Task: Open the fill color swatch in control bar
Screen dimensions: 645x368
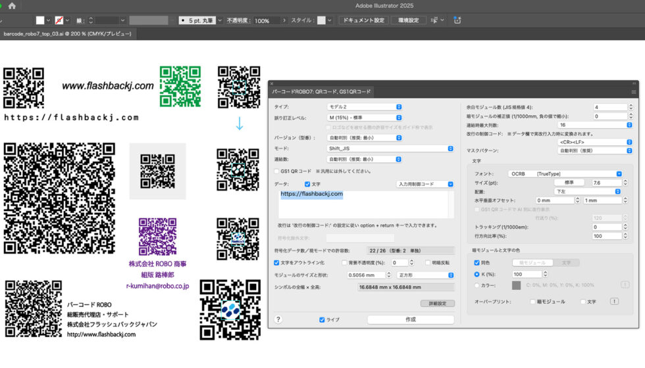Action: tap(40, 20)
